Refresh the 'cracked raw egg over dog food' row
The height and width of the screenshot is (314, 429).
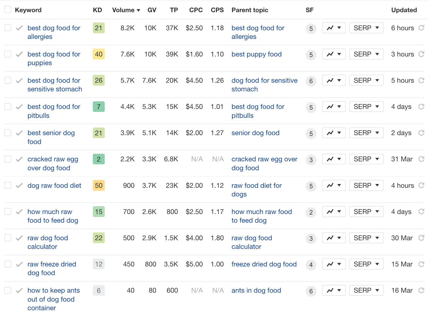(421, 159)
